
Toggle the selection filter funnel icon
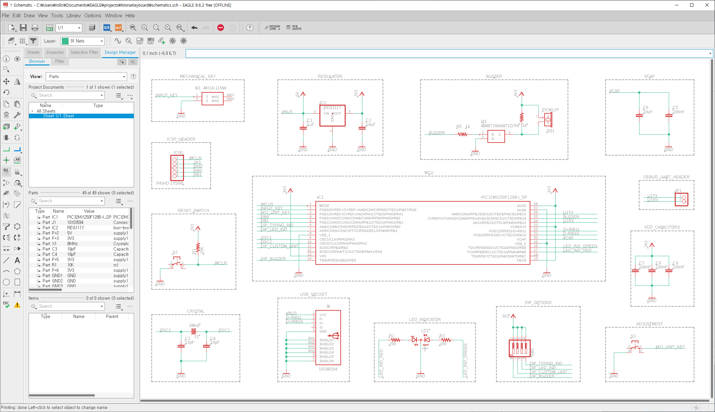click(x=33, y=41)
